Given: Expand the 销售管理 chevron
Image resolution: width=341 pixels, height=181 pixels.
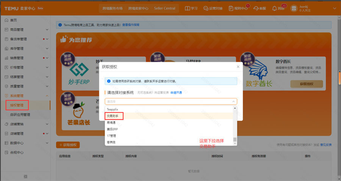Looking at the screenshot, I should click(x=47, y=58).
